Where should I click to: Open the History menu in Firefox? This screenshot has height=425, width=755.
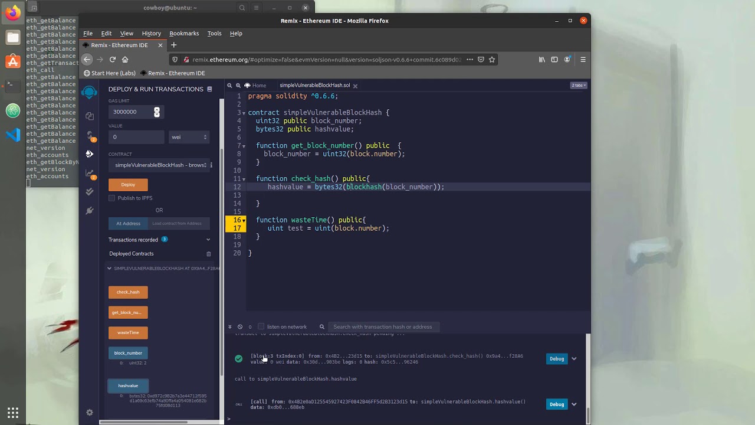pos(151,34)
